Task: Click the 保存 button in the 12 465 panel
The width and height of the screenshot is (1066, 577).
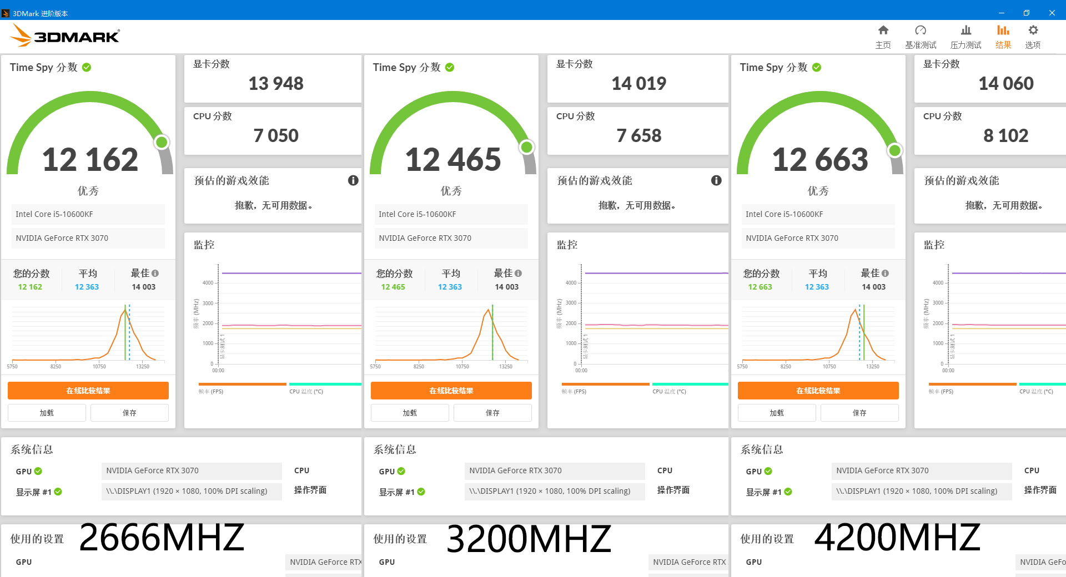Action: pyautogui.click(x=492, y=413)
